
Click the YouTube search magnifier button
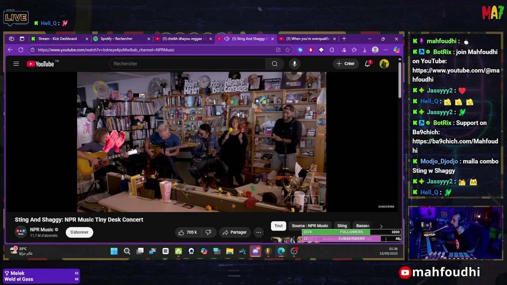[x=274, y=64]
